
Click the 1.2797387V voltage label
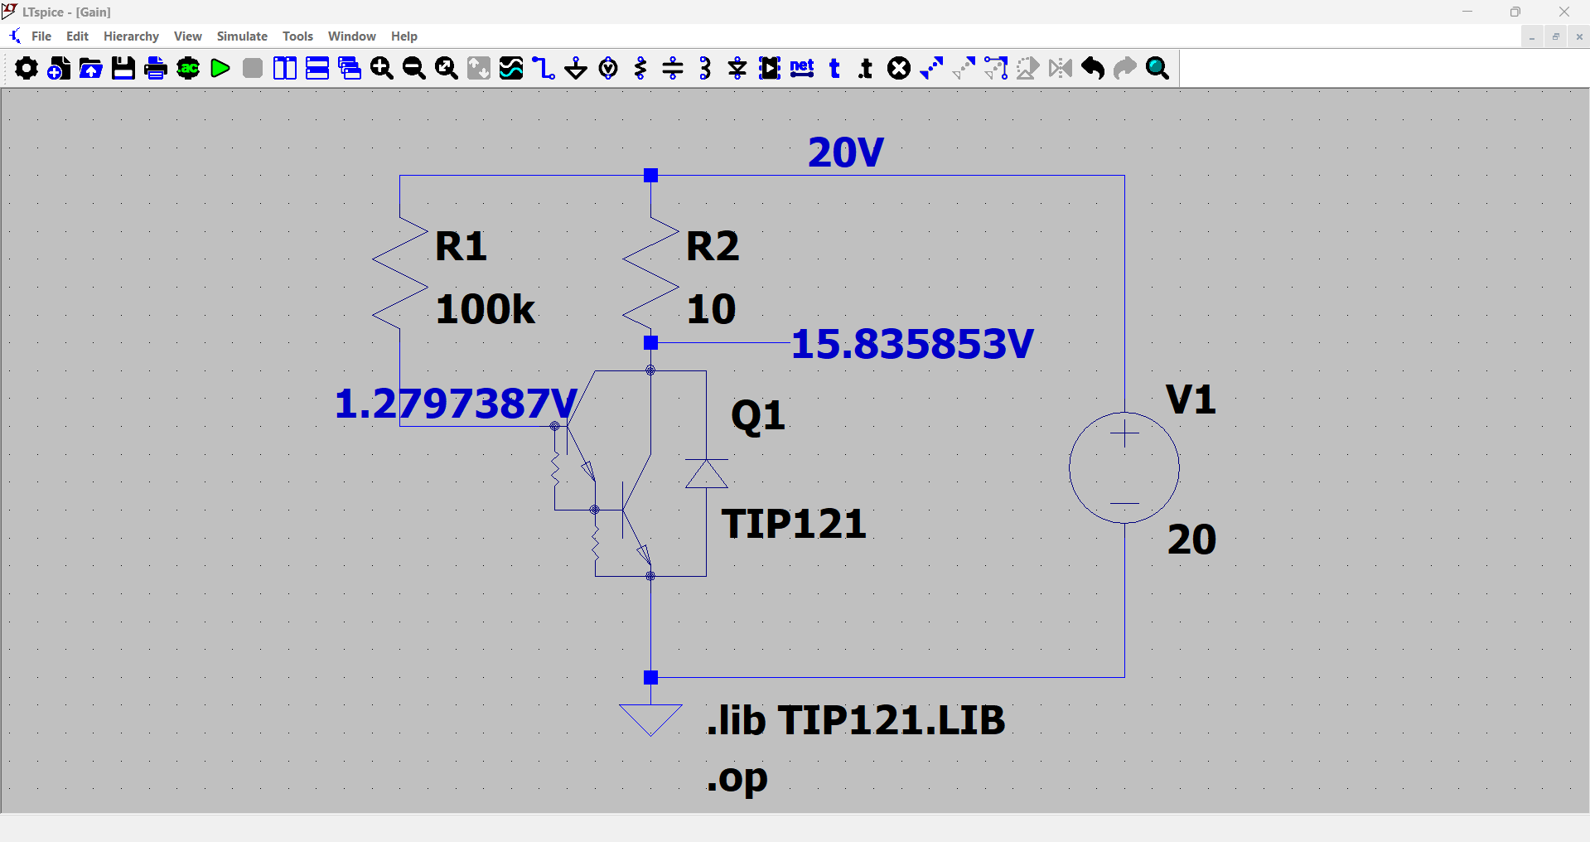click(x=456, y=404)
